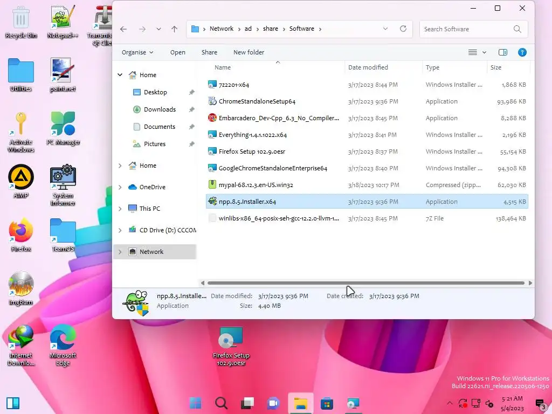The height and width of the screenshot is (414, 552).
Task: Expand This PC tree node
Action: [x=120, y=209]
